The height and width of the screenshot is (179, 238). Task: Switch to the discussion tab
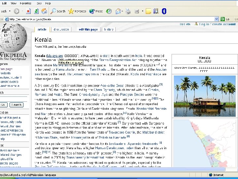click(61, 30)
